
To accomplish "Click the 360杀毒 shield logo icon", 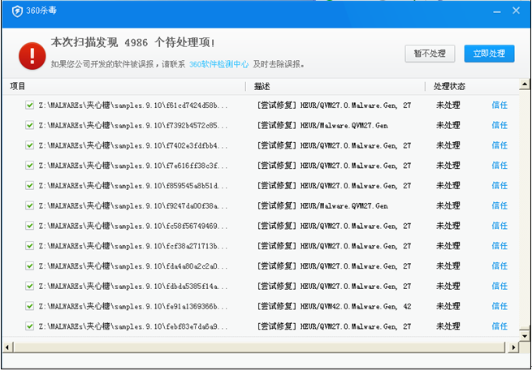I will (17, 11).
